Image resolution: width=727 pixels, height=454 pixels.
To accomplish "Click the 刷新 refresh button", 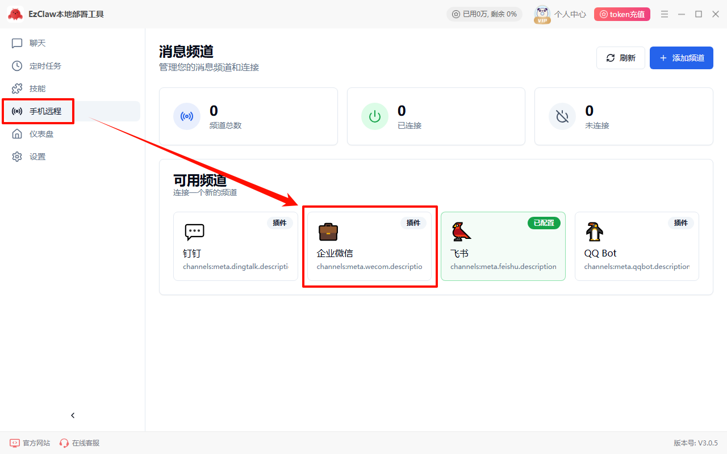I will tap(621, 58).
